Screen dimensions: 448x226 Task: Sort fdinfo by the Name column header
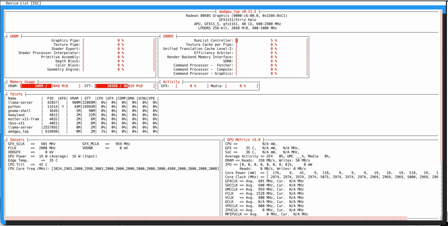(12, 98)
